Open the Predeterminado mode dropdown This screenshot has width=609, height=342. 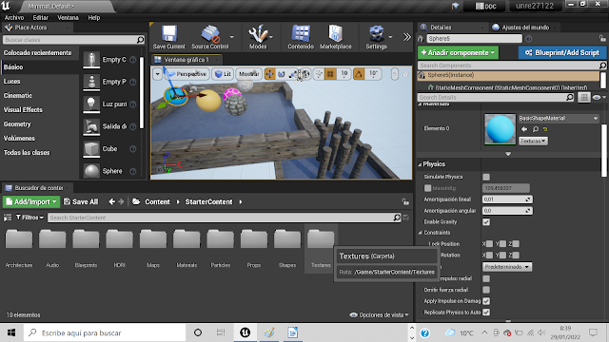click(x=507, y=267)
